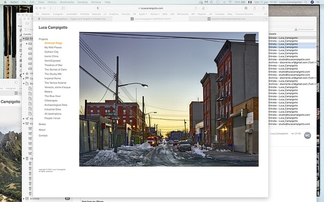Open the Siri icon in menu bar
The image size is (324, 202).
312,2
